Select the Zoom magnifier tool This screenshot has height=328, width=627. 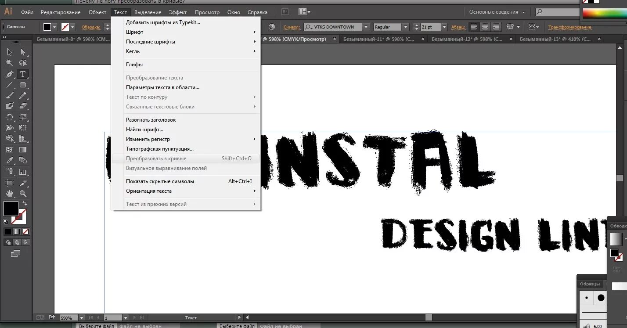coord(23,193)
